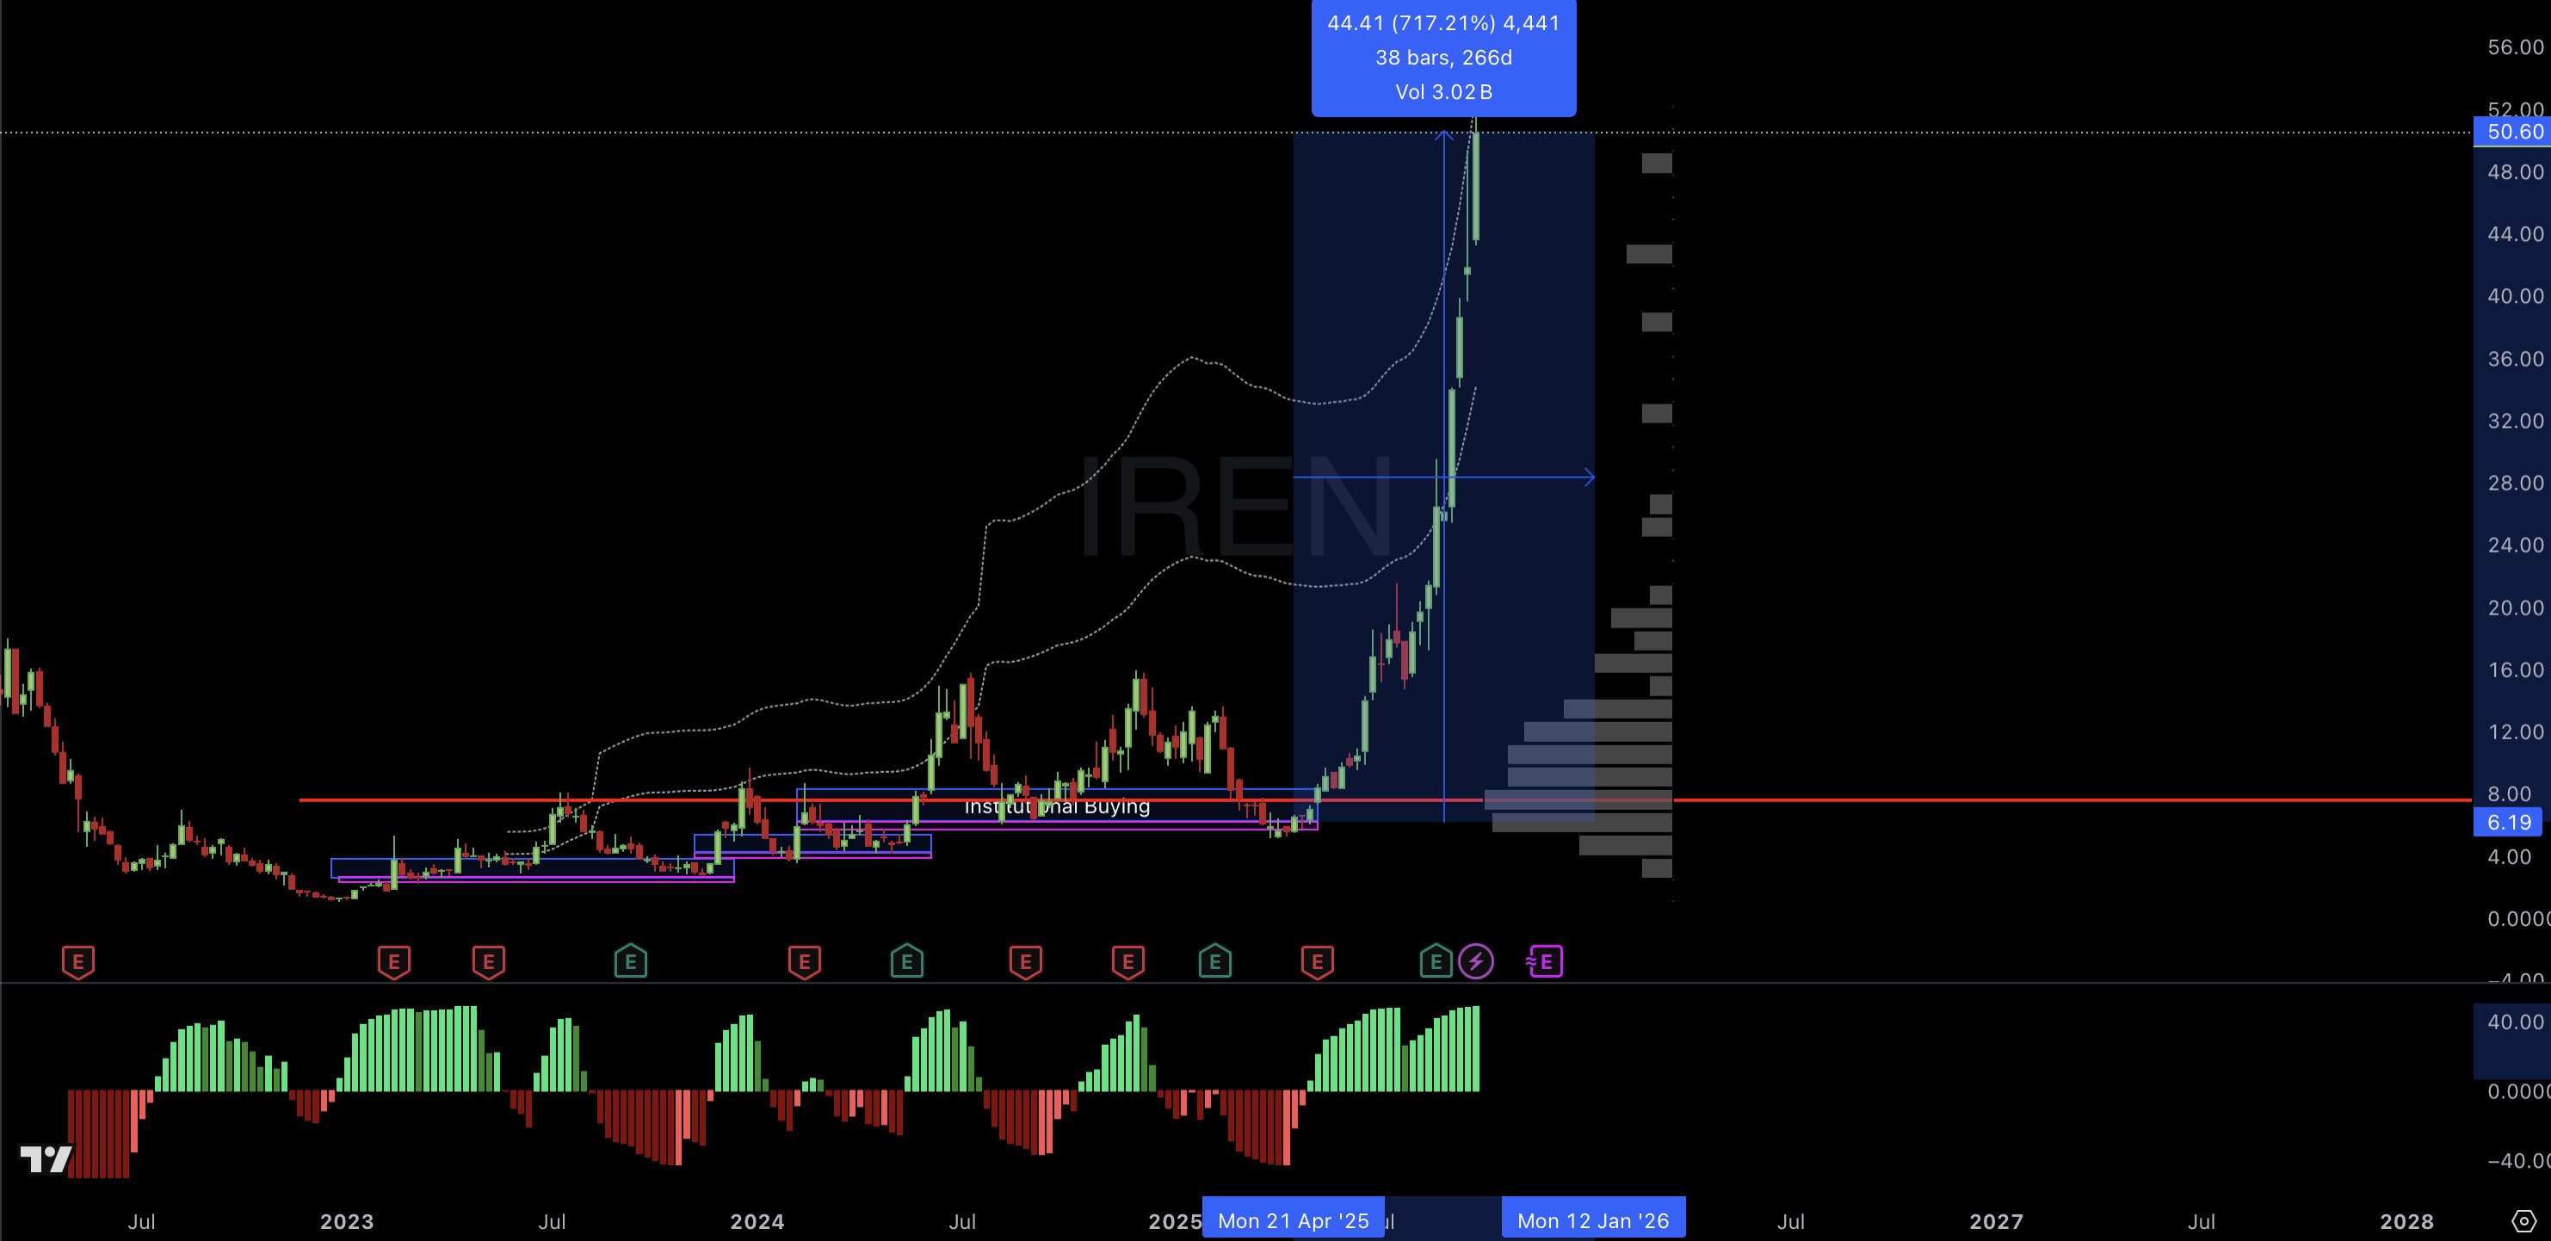
Task: Open chart settings gear in bottom corner
Action: (2524, 1220)
